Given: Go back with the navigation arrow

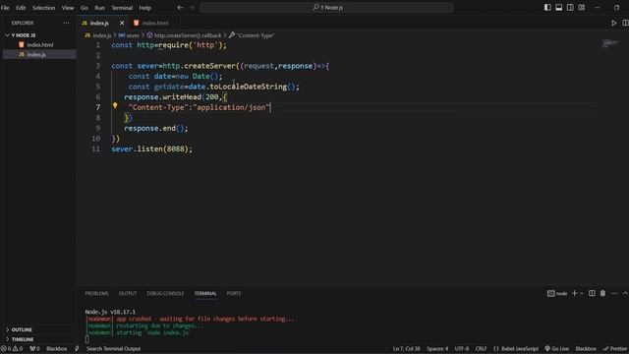Looking at the screenshot, I should click(x=180, y=8).
